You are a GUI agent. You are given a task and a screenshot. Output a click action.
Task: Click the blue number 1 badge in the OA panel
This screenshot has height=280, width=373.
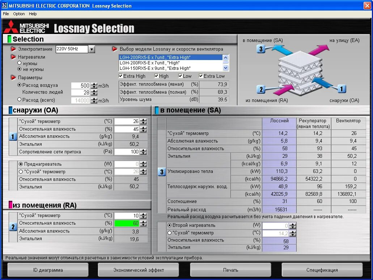click(13, 137)
